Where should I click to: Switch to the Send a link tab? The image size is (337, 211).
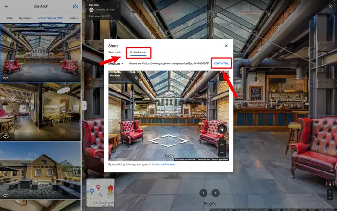pyautogui.click(x=115, y=52)
